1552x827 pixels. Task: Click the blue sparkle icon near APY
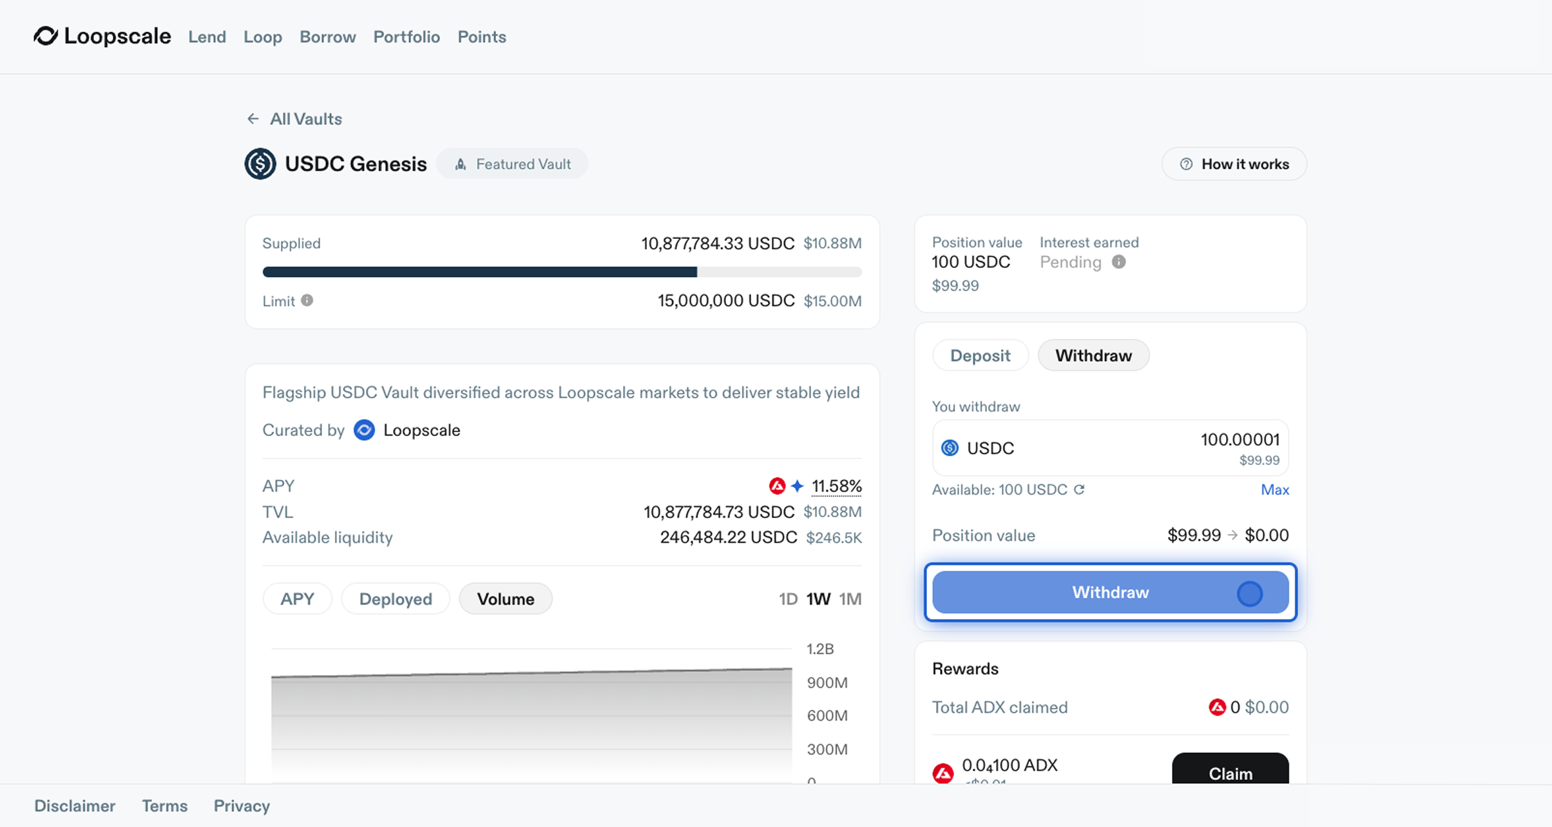797,486
